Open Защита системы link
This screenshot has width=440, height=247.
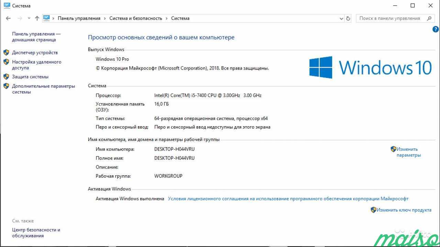tap(30, 77)
